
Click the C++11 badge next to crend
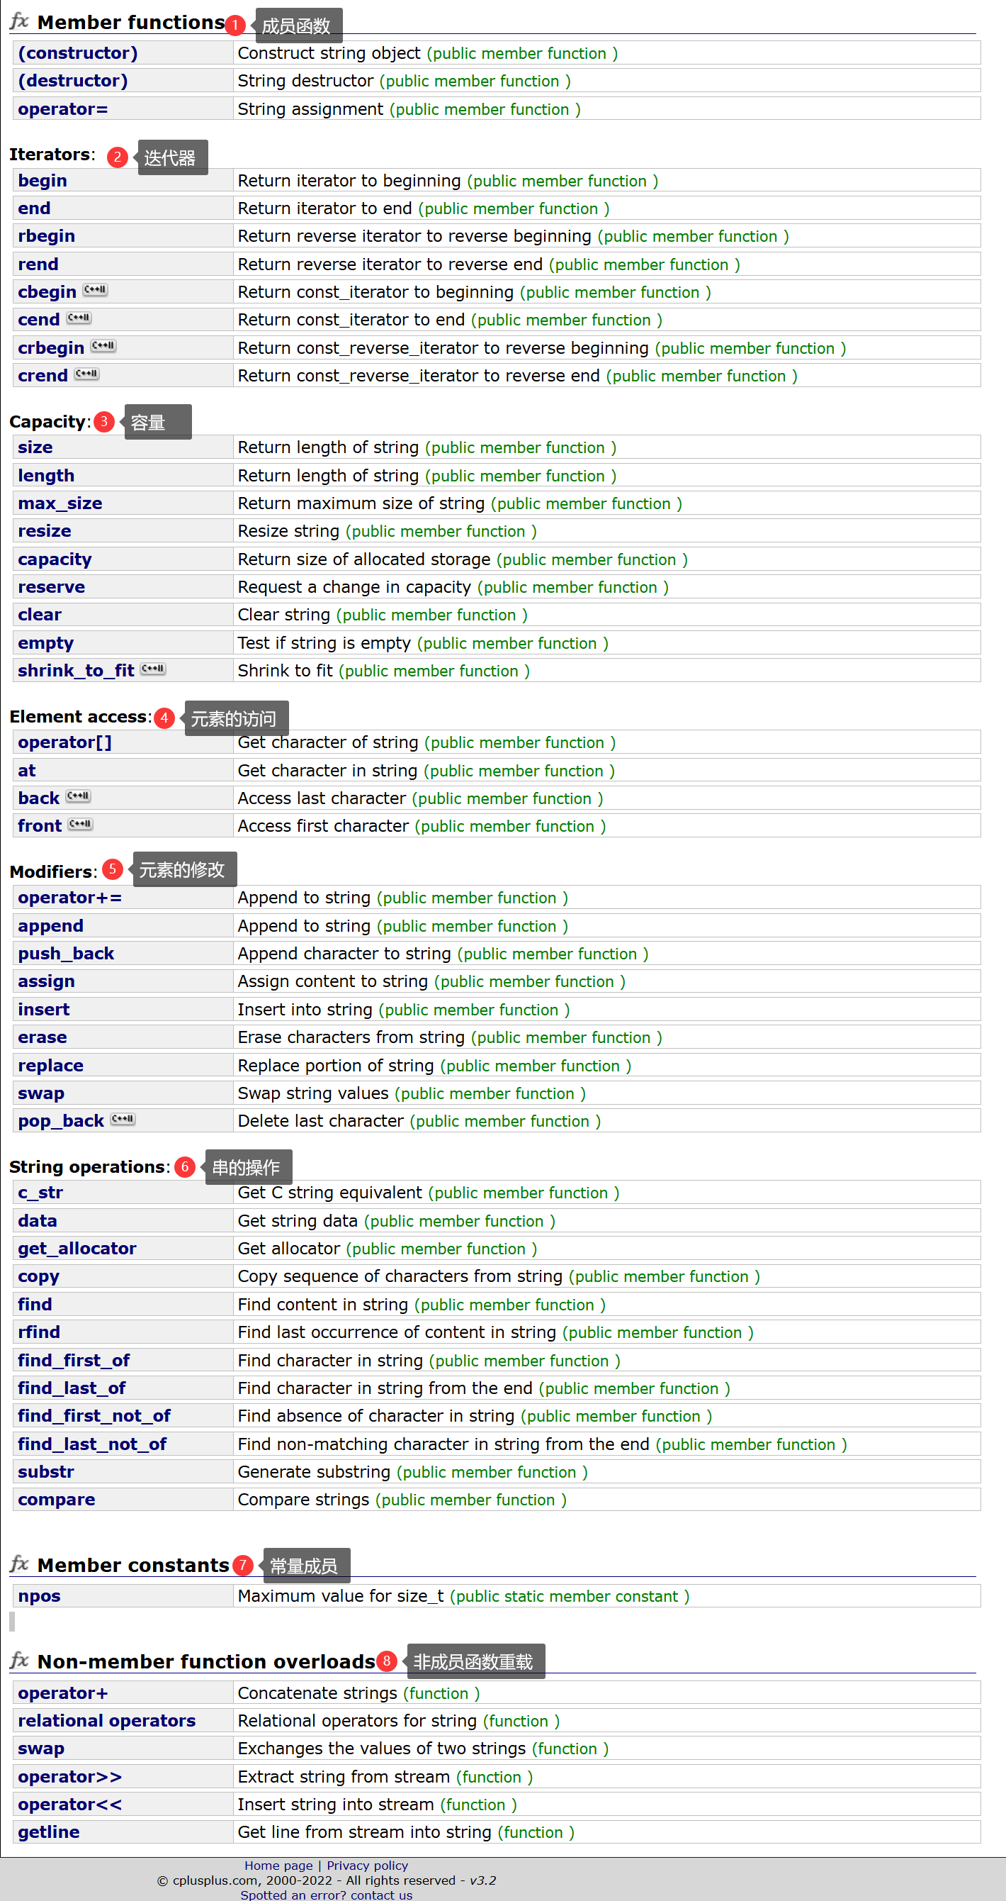87,374
